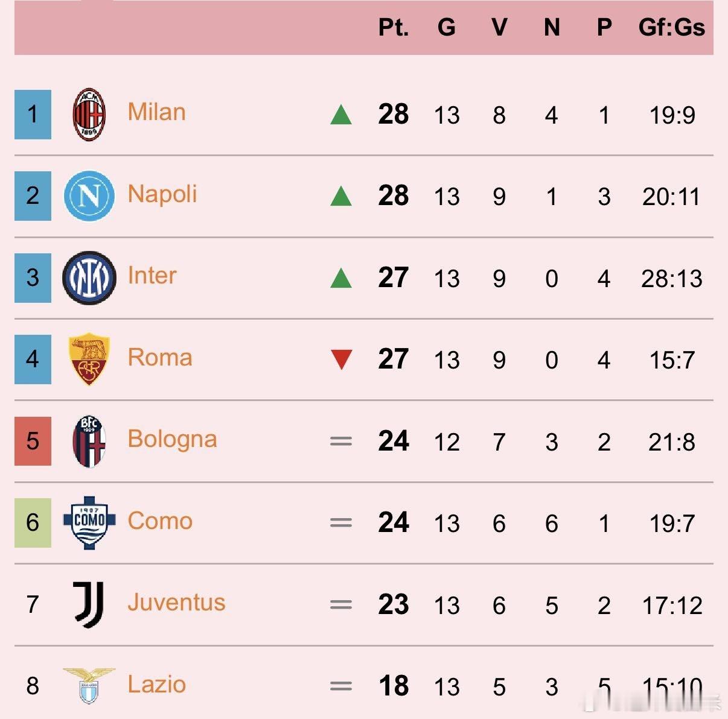Open the Como team name link
This screenshot has height=719, width=728.
[x=160, y=521]
